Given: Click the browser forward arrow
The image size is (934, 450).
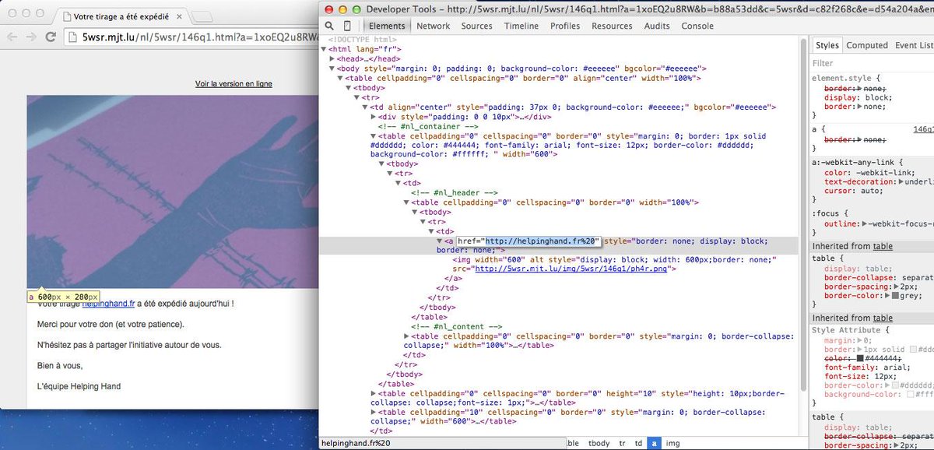Looking at the screenshot, I should click(x=31, y=37).
